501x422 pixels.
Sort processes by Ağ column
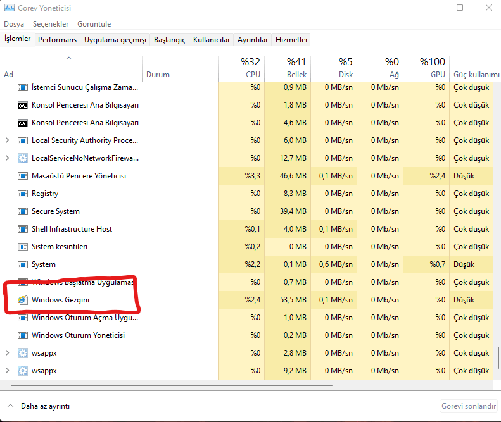380,68
